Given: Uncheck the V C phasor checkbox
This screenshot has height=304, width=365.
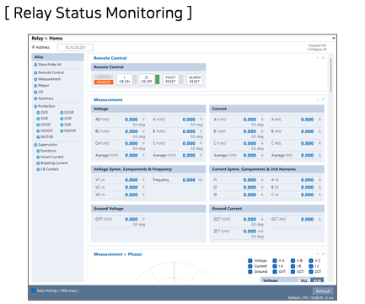Looking at the screenshot, I should point(311,261).
